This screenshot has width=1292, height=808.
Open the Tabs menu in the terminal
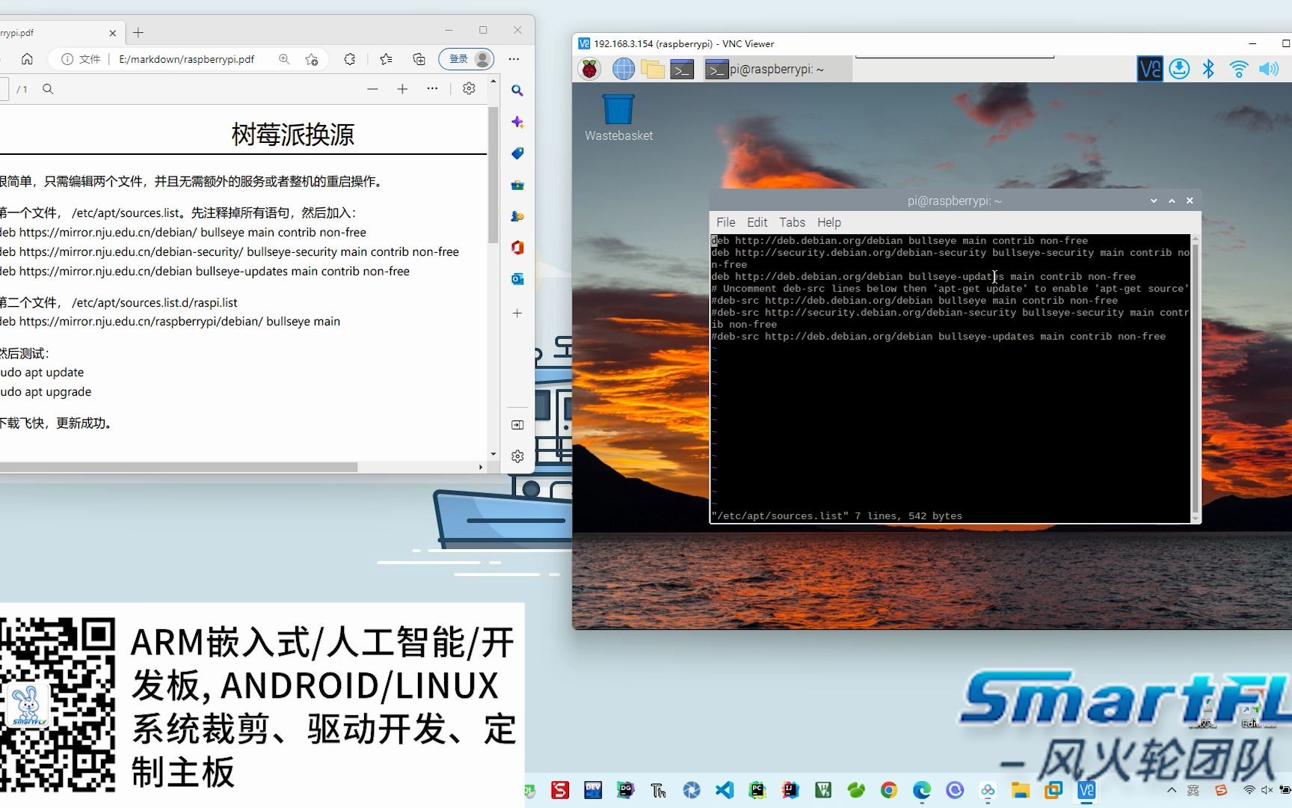click(x=792, y=222)
